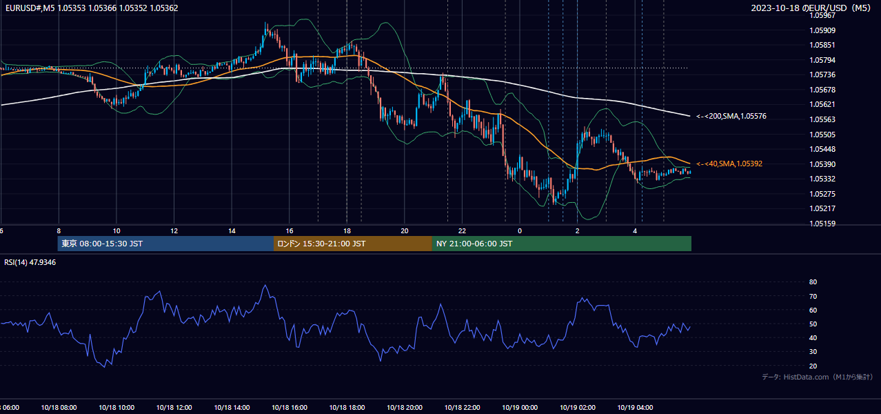The height and width of the screenshot is (414, 881).
Task: Click price level 1.05678 on axis
Action: tap(822, 90)
